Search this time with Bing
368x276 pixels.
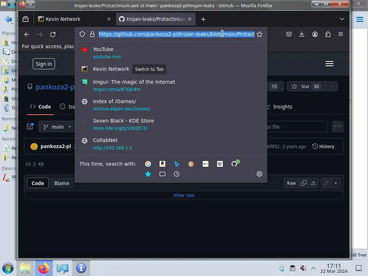click(177, 164)
